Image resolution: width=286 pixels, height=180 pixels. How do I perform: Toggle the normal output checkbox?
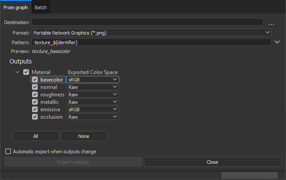click(35, 87)
